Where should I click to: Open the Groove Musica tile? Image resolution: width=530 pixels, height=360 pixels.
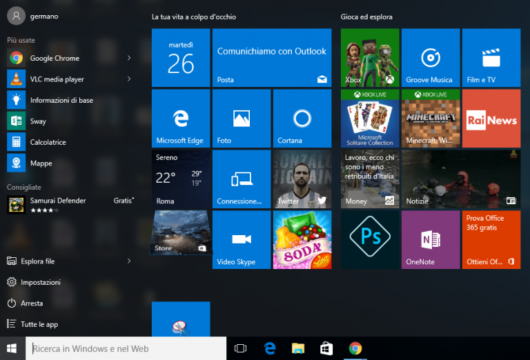click(x=431, y=58)
